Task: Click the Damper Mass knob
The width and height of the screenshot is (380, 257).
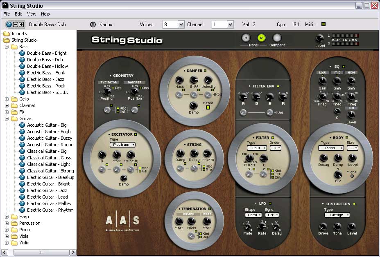Action: (x=179, y=80)
